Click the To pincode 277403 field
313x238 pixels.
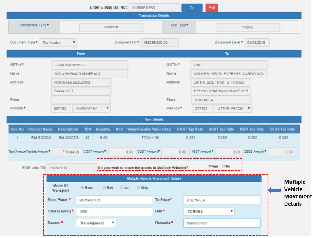(x=202, y=108)
